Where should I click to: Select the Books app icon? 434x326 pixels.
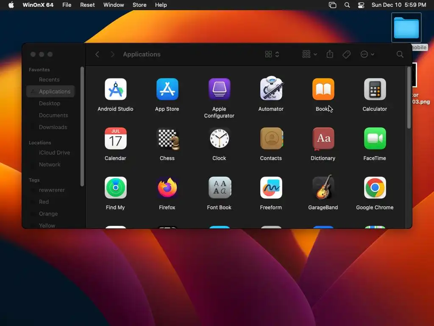click(323, 89)
